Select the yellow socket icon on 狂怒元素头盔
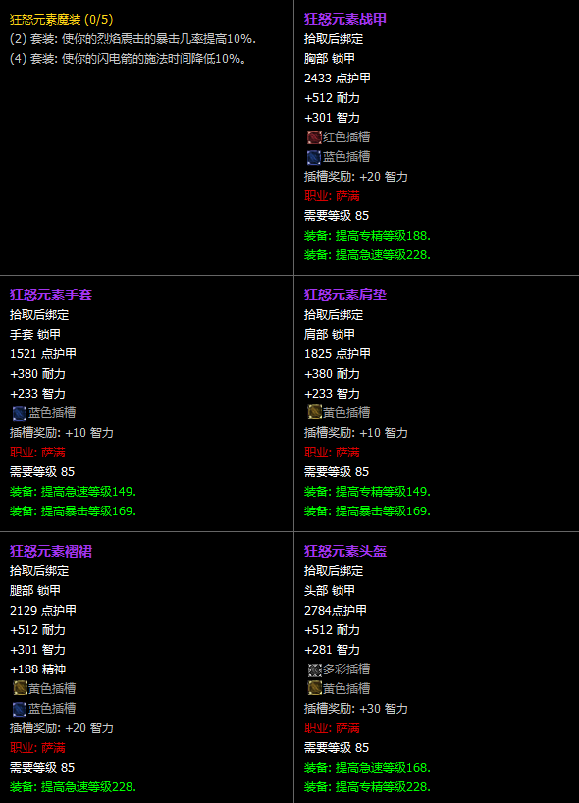 tap(314, 688)
